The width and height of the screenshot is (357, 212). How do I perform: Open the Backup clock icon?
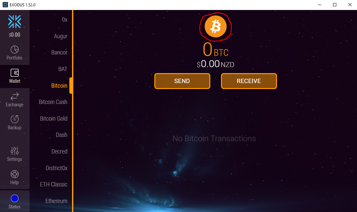15,119
